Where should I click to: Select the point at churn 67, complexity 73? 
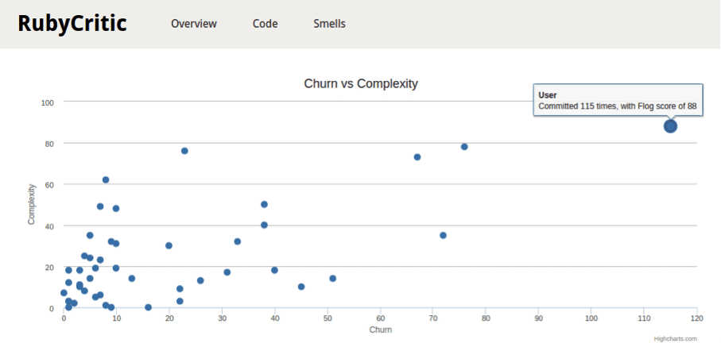417,157
